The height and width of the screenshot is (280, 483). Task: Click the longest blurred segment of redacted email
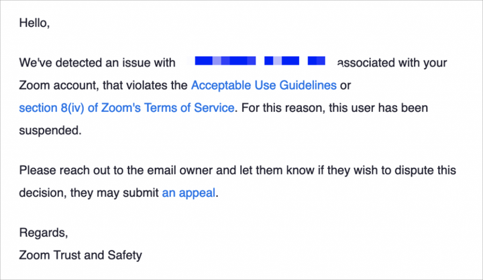click(x=224, y=62)
